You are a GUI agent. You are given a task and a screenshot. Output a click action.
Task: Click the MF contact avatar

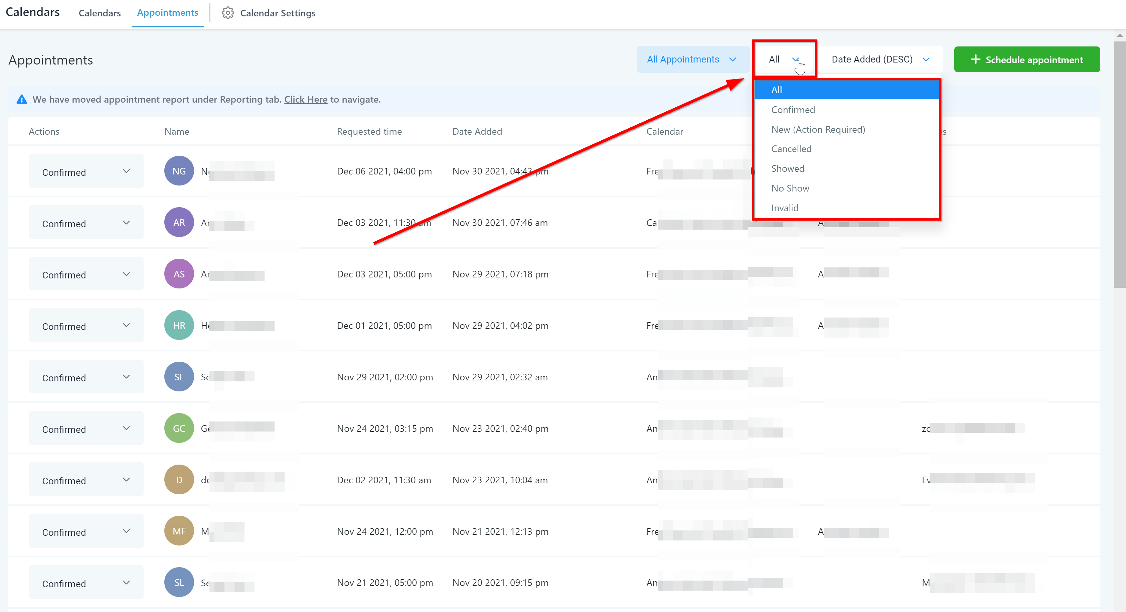[x=179, y=531]
